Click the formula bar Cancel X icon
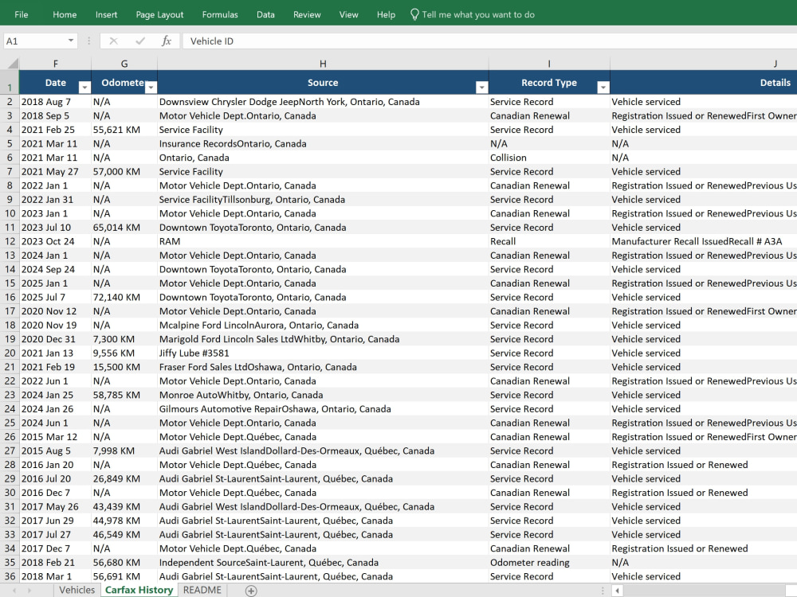797x597 pixels. pyautogui.click(x=113, y=41)
